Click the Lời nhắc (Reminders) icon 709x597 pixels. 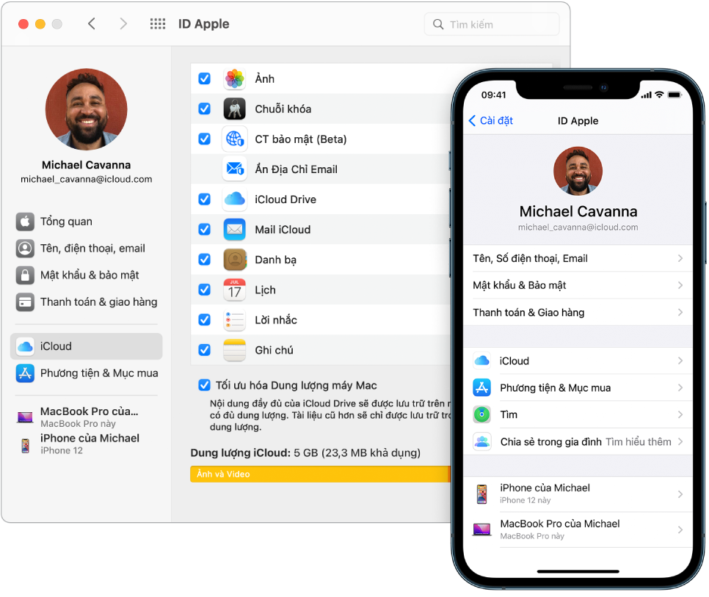coord(234,320)
